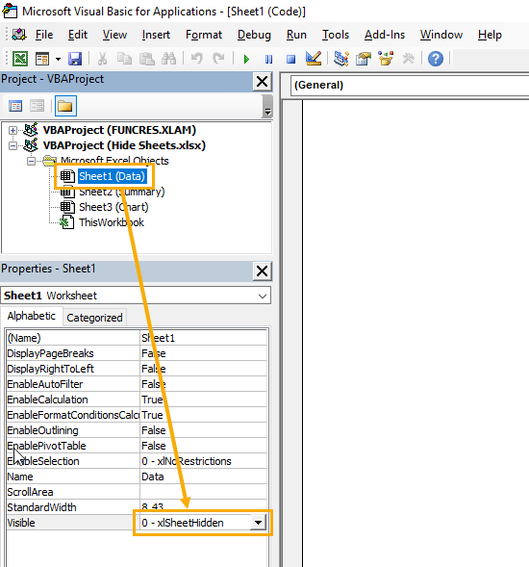Open the Project Explorer toolbar icon
This screenshot has height=567, width=529.
pyautogui.click(x=341, y=58)
